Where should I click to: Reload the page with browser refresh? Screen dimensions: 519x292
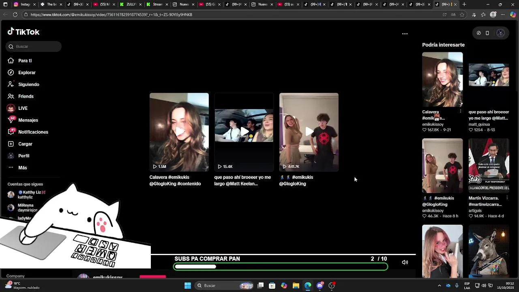[x=15, y=15]
